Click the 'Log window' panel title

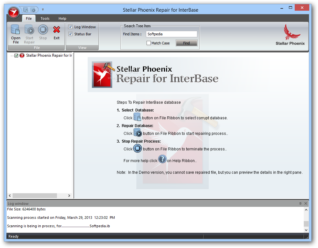(x=18, y=204)
